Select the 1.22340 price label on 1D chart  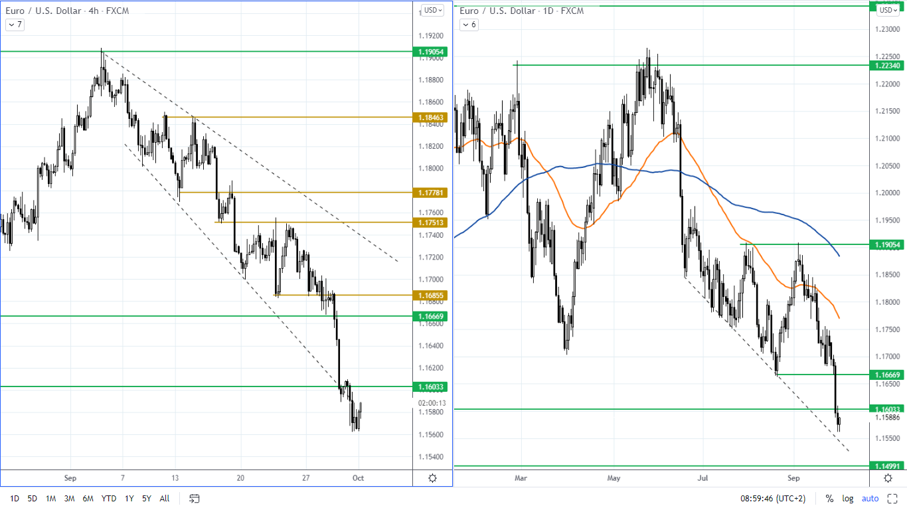click(x=888, y=65)
